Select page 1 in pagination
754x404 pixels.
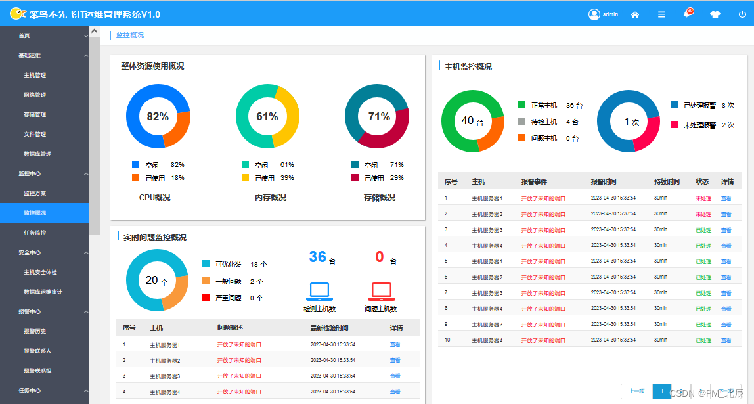point(662,391)
